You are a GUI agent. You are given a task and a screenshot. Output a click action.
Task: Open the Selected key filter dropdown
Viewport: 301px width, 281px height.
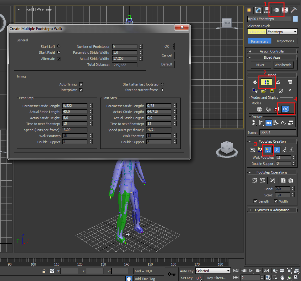pyautogui.click(x=213, y=271)
